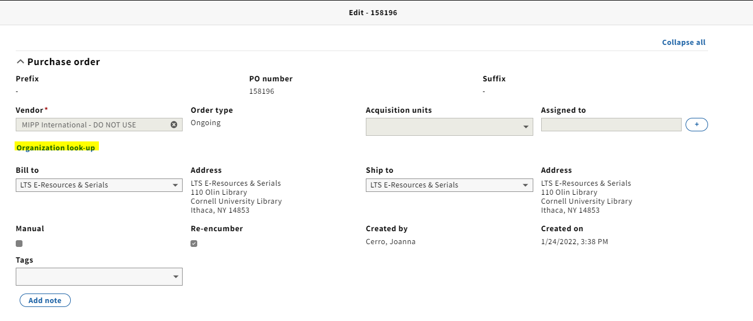Open the Ship to dropdown

pyautogui.click(x=450, y=185)
